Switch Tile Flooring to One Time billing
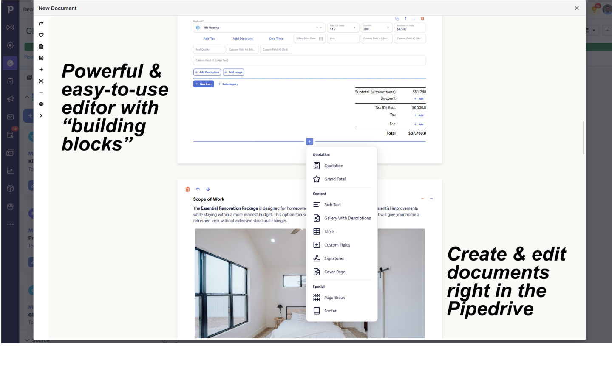 [x=276, y=38]
